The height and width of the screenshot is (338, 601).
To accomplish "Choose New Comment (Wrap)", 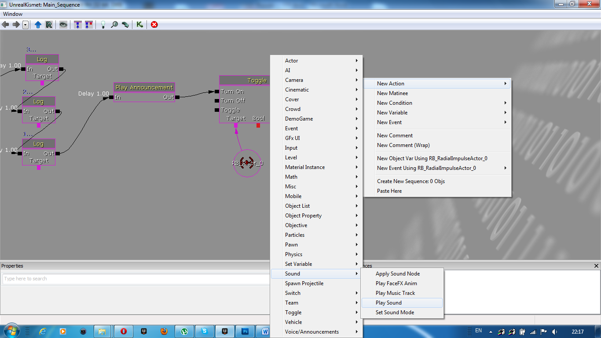I will (x=437, y=145).
